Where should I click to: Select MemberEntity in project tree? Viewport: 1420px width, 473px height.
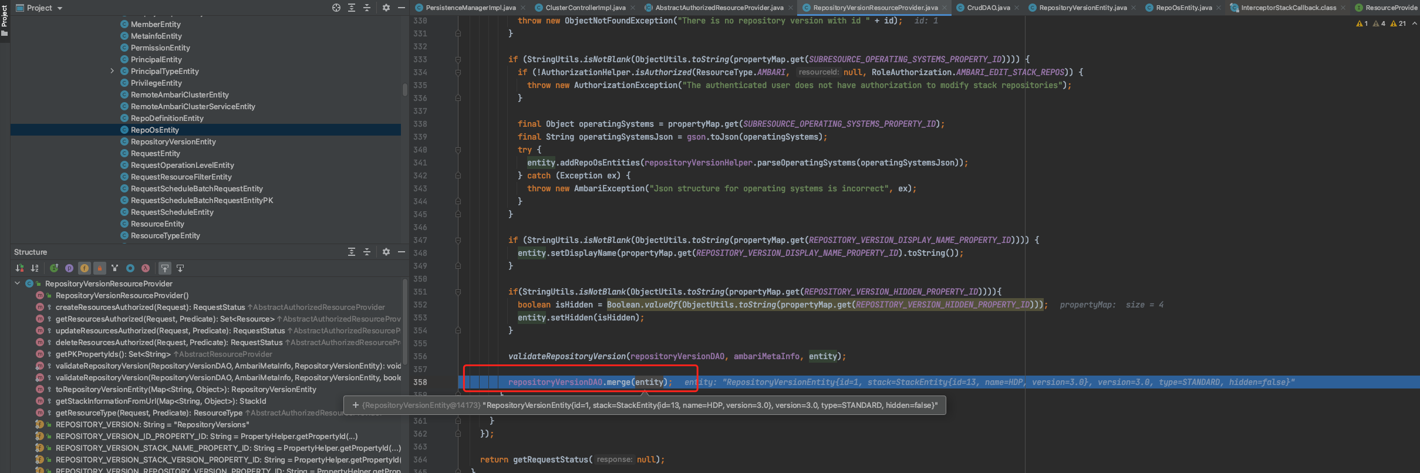pyautogui.click(x=150, y=24)
